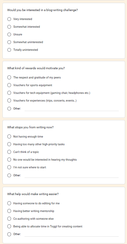This screenshot has width=127, height=244.
Task: Click the 'Other' text field under rewards
Action: point(71,109)
